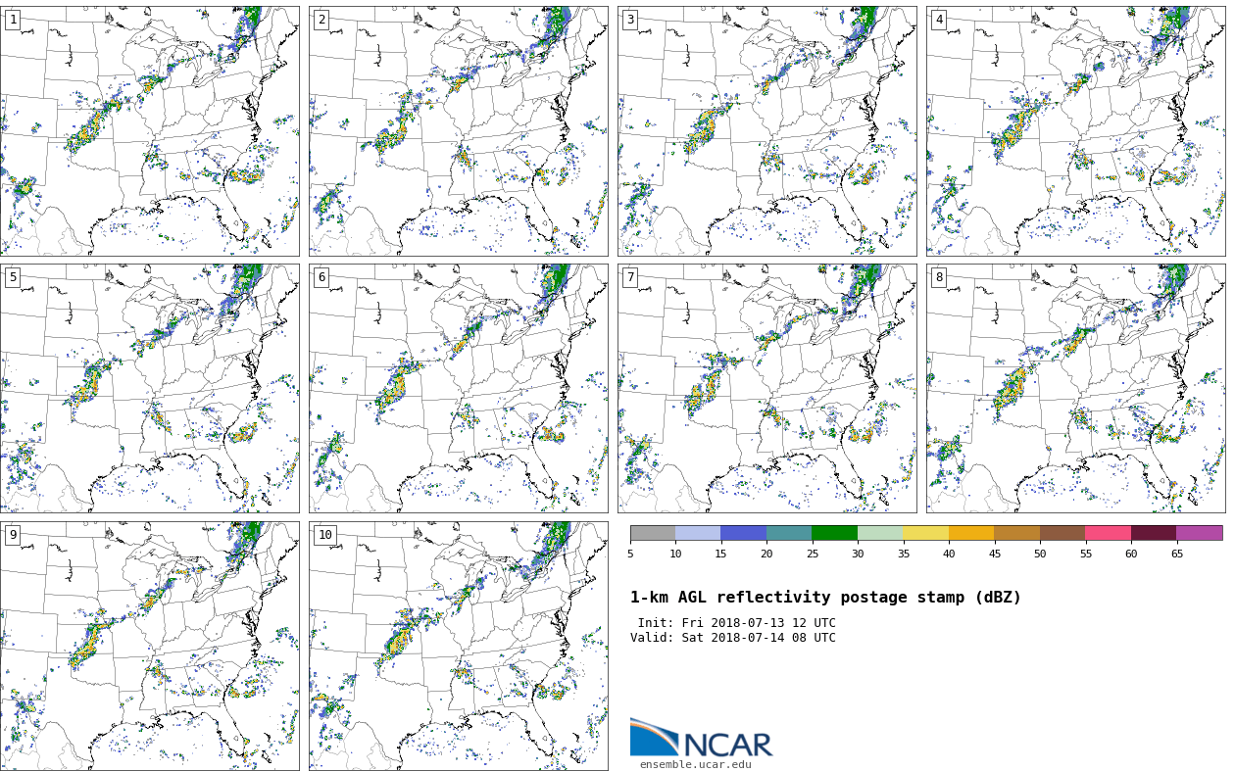1235x772 pixels.
Task: Pick the yellow 35-40 dBZ swatch
Action: click(x=925, y=533)
